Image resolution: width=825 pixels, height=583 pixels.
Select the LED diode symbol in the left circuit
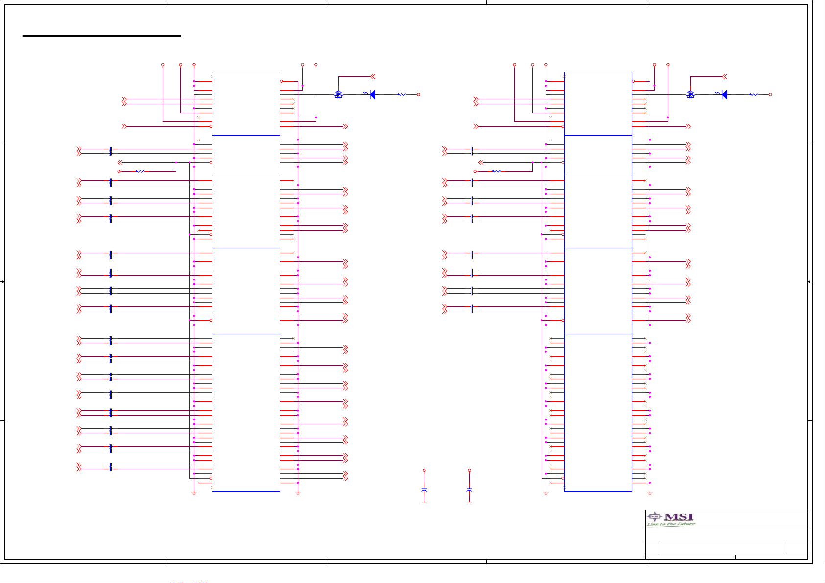tap(372, 94)
